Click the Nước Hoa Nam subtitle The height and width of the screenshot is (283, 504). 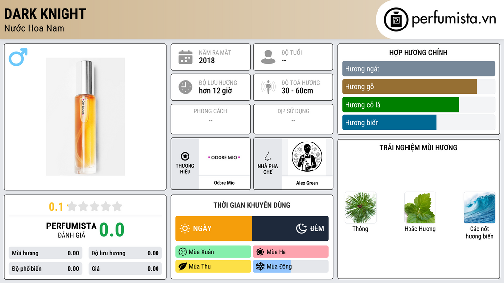(x=34, y=28)
